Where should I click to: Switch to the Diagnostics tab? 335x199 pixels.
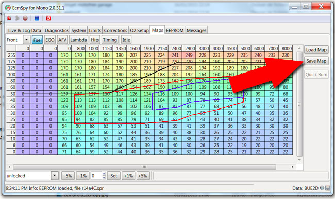tap(57, 30)
